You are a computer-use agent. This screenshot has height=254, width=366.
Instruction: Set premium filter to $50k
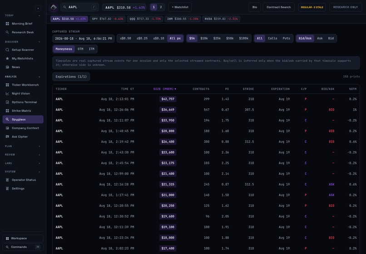point(230,39)
